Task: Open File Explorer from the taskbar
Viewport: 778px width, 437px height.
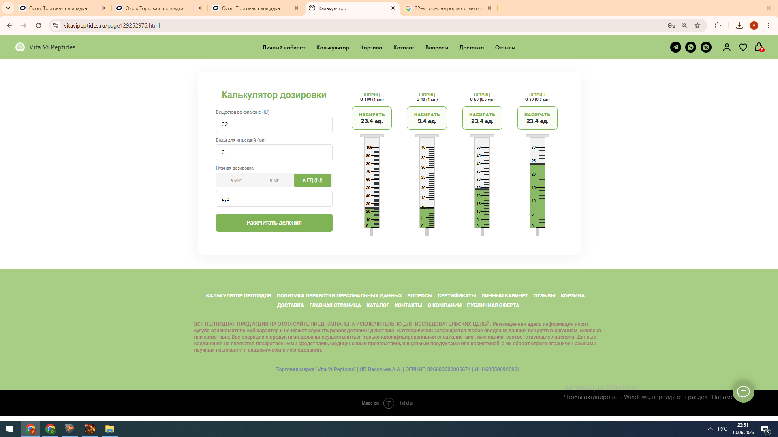Action: (109, 429)
